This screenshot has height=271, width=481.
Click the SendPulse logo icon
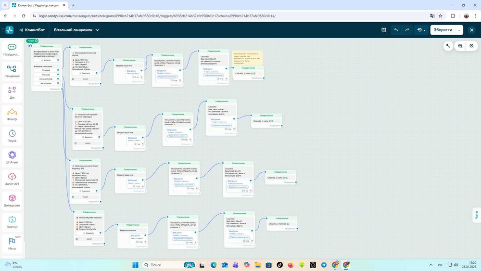point(10,30)
